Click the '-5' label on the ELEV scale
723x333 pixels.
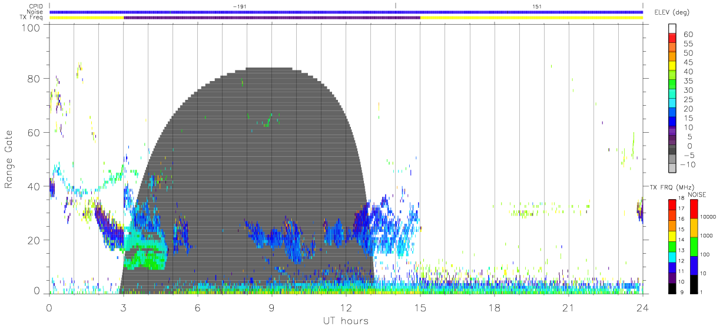(x=688, y=155)
